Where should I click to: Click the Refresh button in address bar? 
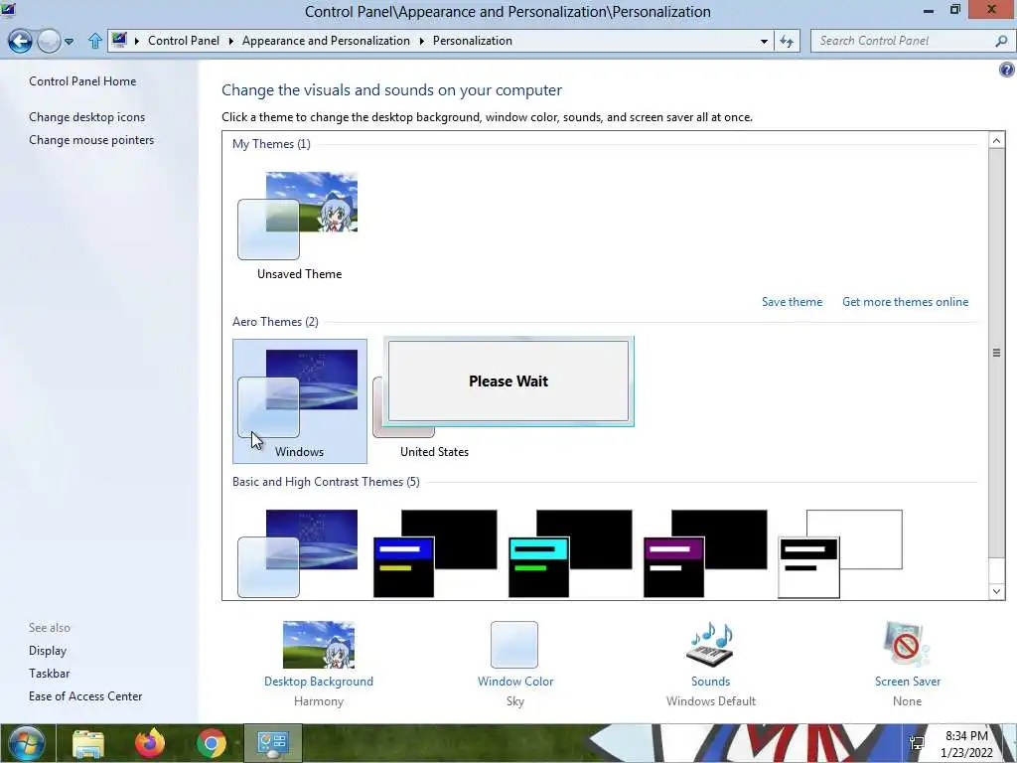point(787,42)
